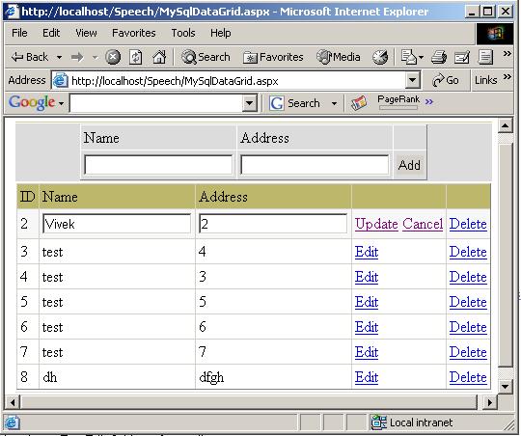Click the new Name input field
Screen dimensions: 521x436
click(x=158, y=165)
